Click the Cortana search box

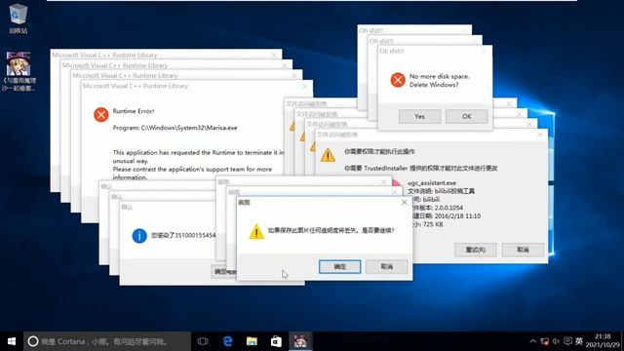click(x=107, y=341)
